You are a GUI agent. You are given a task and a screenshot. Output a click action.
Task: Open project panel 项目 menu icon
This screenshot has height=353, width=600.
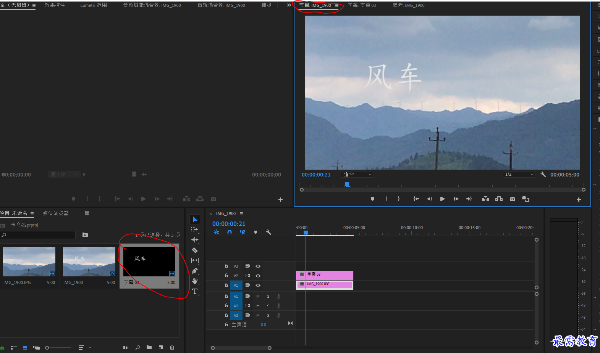32,213
